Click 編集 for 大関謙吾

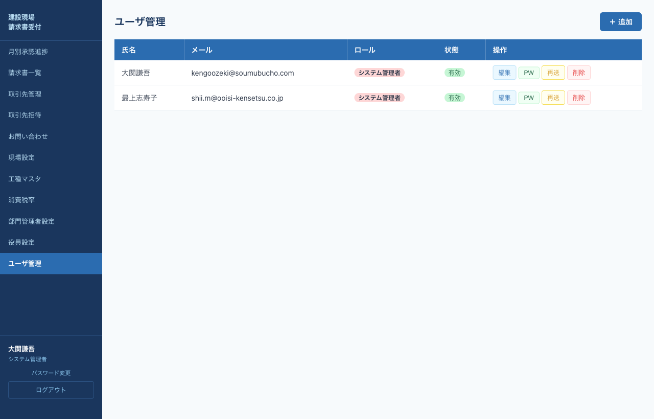pyautogui.click(x=504, y=73)
